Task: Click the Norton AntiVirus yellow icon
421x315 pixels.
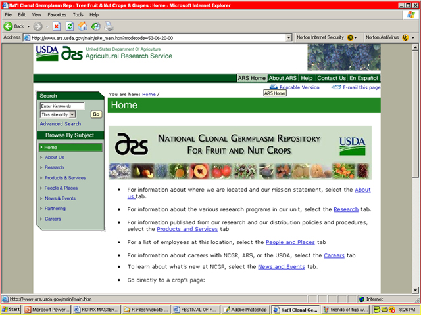Action: click(x=405, y=38)
